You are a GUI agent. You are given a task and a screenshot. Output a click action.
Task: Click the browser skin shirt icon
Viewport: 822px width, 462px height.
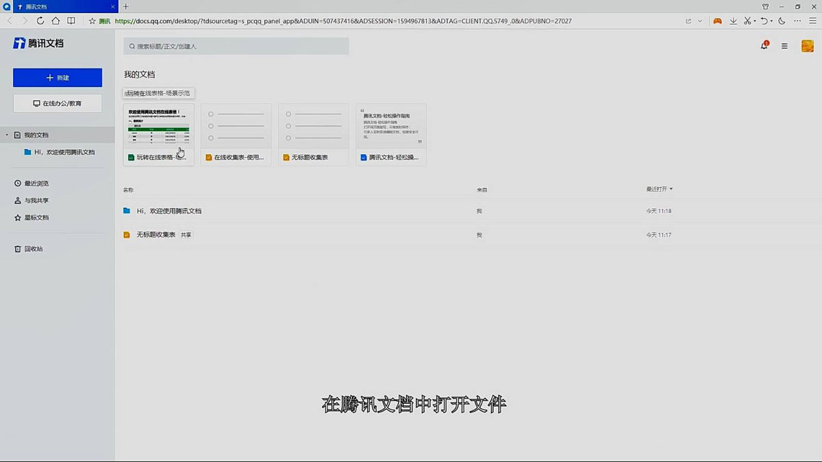(x=766, y=6)
